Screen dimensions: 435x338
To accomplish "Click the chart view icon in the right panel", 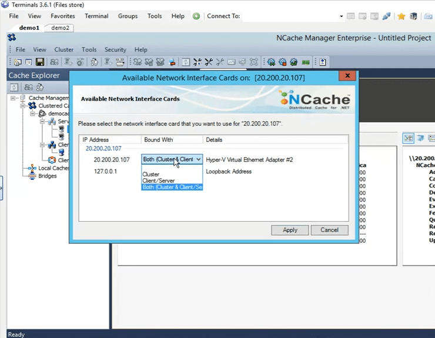I will pyautogui.click(x=409, y=138).
